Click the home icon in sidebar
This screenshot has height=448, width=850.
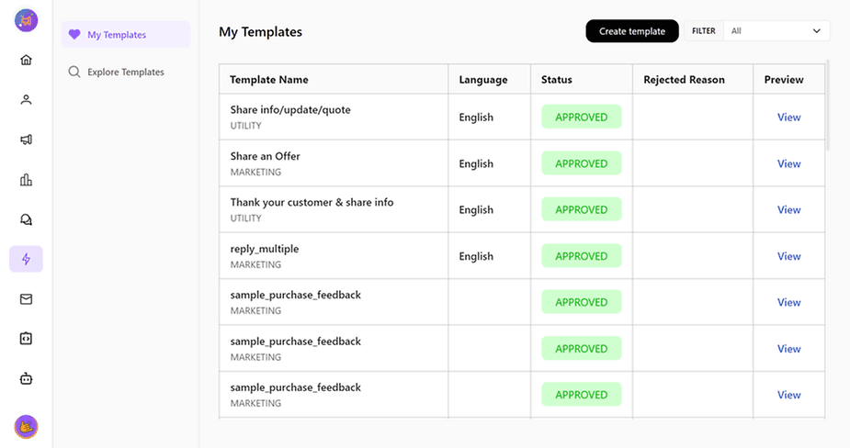26,61
